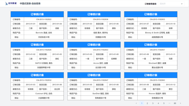Click the 订单统计表 header of order CN-2015-1182943

94,45
